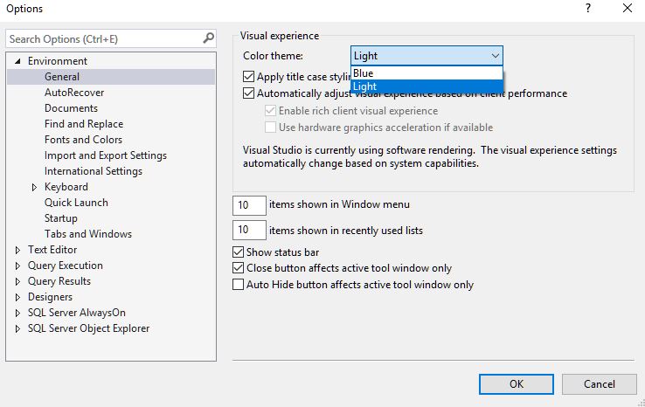Click the items shown in Window menu field
Screen dimensions: 645x407
[249, 205]
